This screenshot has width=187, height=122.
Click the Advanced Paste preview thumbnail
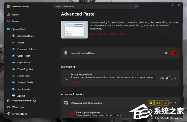(74, 30)
